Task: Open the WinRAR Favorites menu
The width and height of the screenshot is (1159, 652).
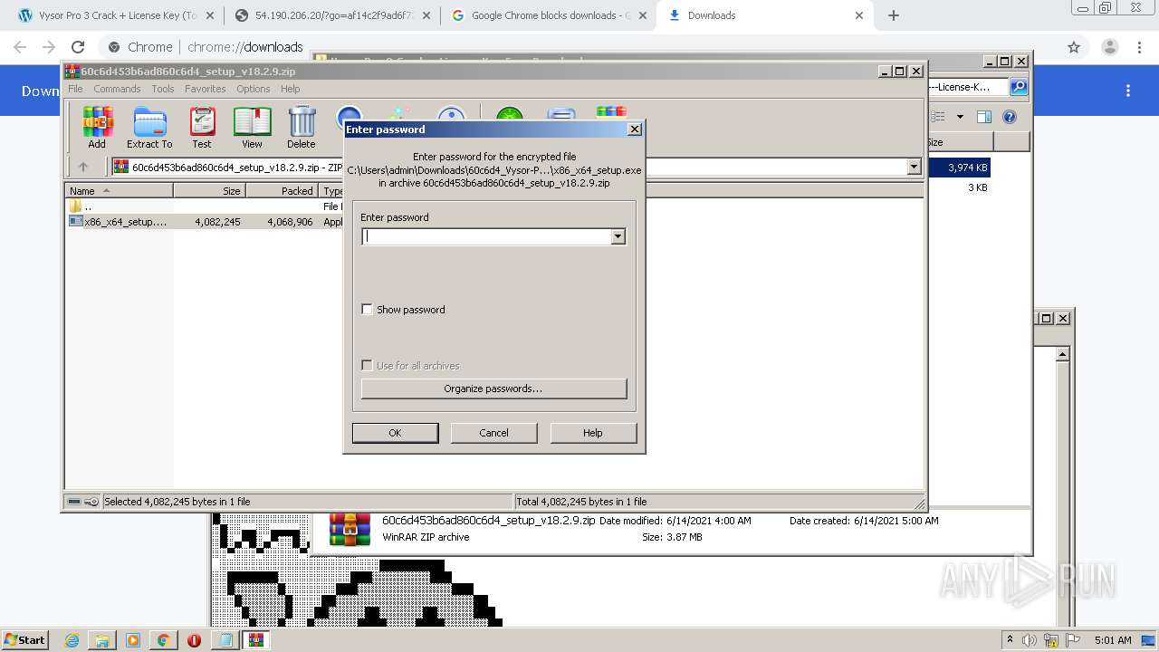Action: coord(206,89)
